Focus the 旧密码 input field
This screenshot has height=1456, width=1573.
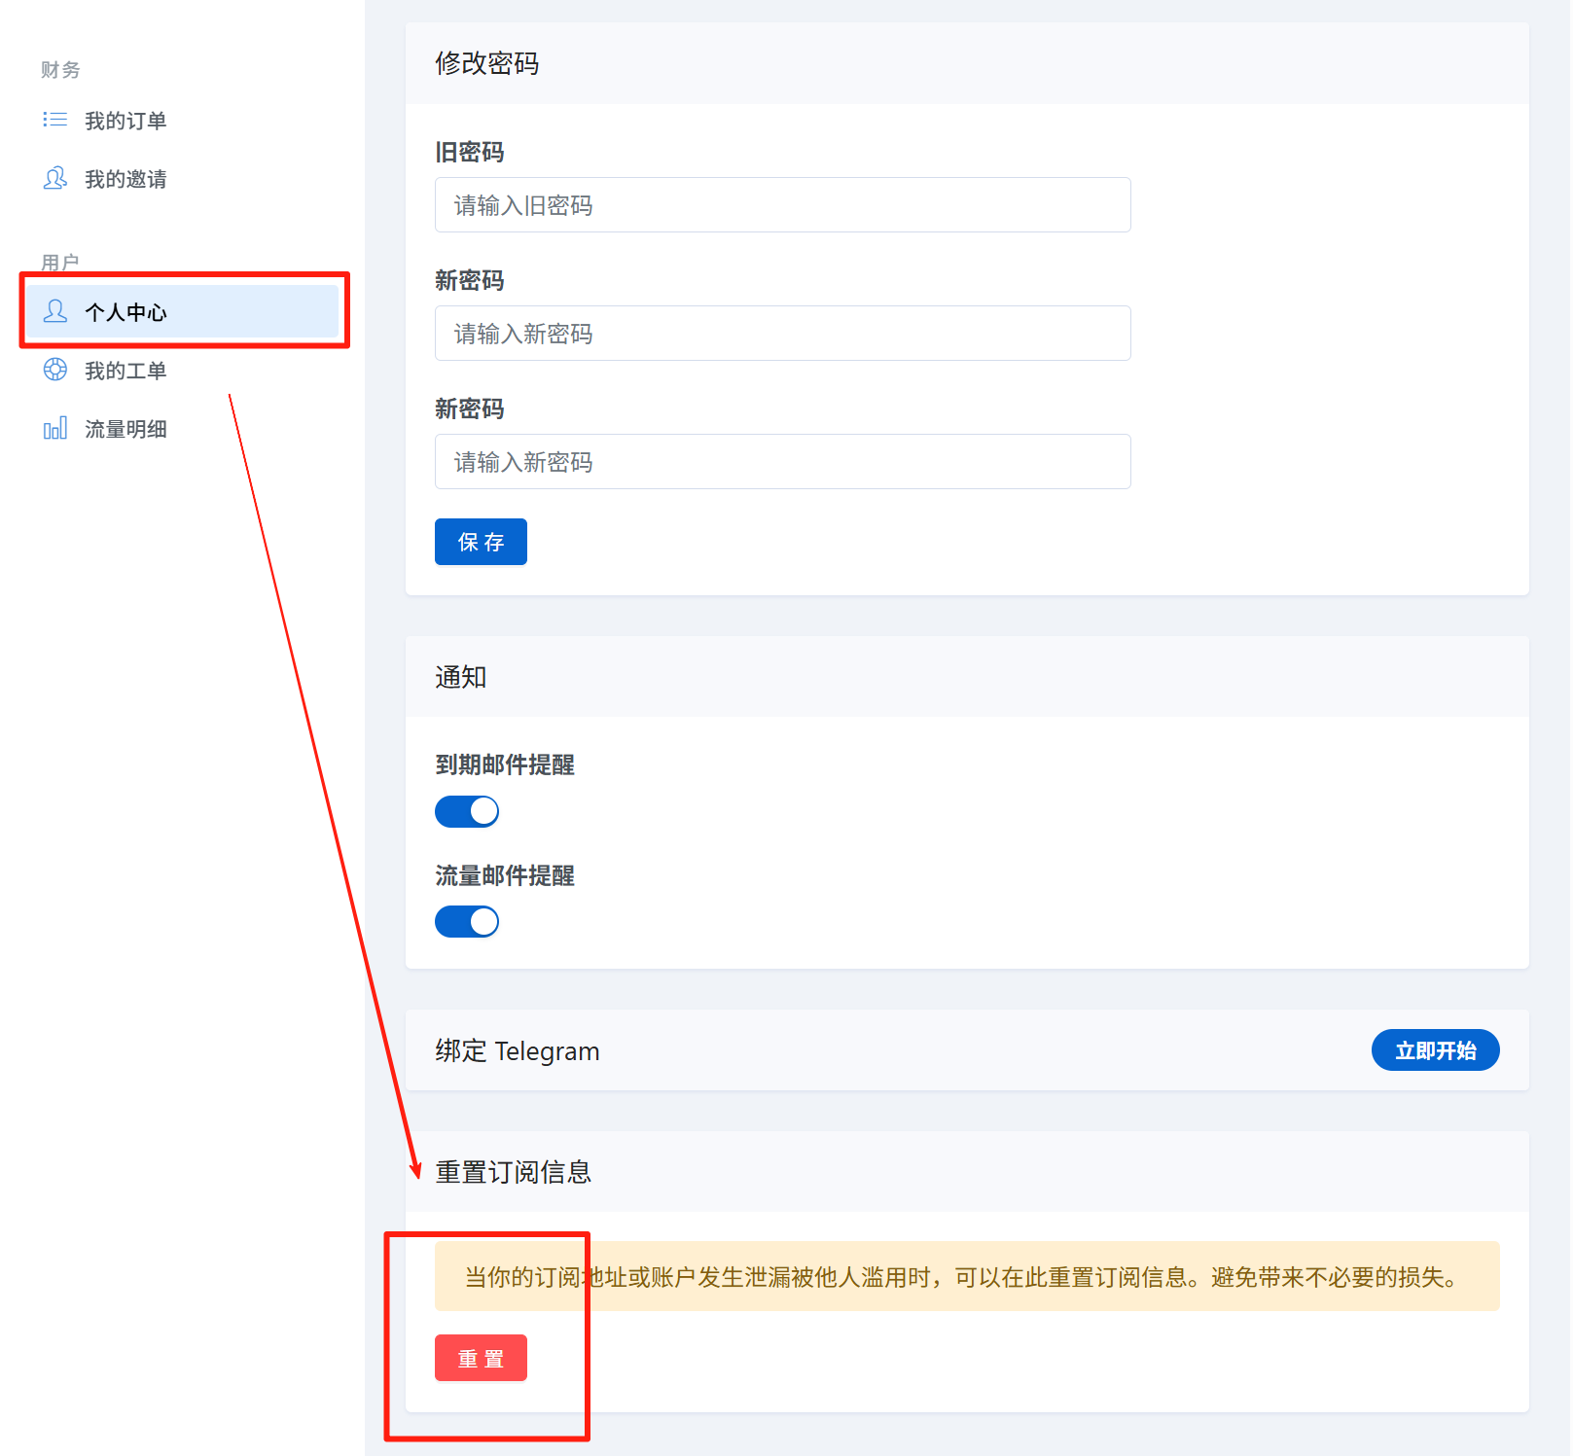tap(782, 205)
